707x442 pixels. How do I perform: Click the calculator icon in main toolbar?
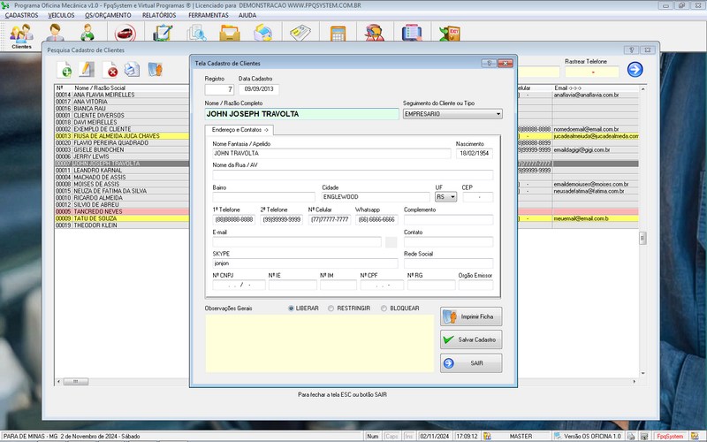(337, 34)
